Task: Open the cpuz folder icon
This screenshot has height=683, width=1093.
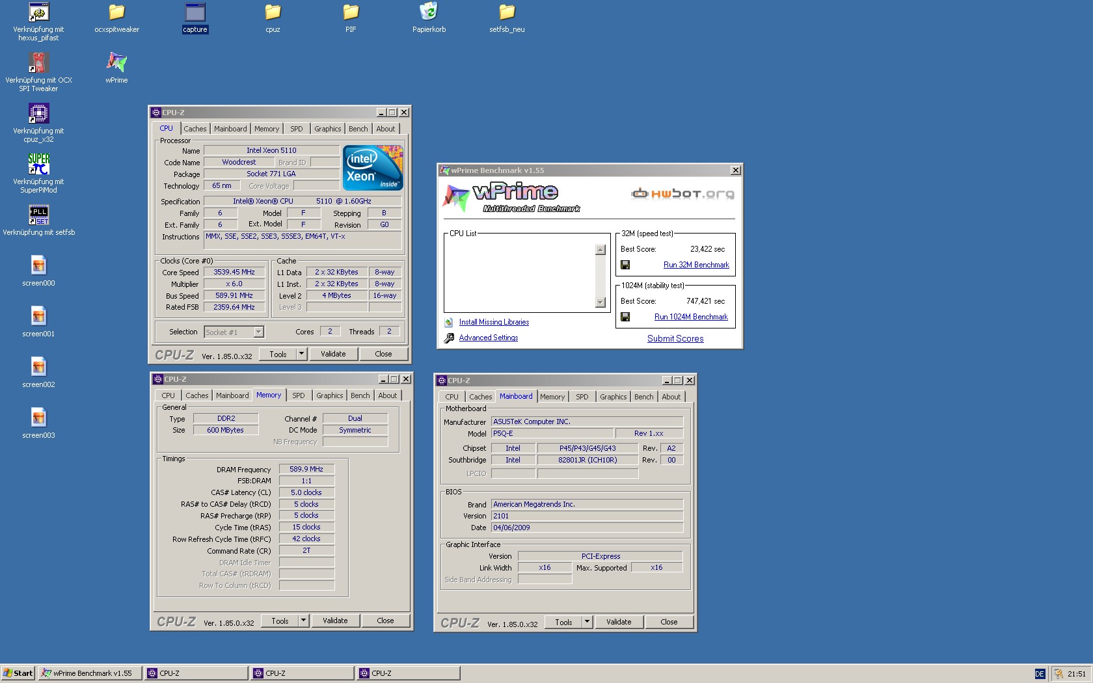Action: tap(273, 12)
